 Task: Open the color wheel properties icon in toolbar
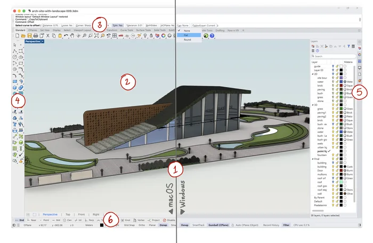[x=164, y=36]
